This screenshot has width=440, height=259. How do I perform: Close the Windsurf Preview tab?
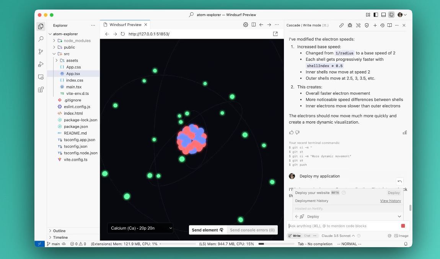point(146,25)
